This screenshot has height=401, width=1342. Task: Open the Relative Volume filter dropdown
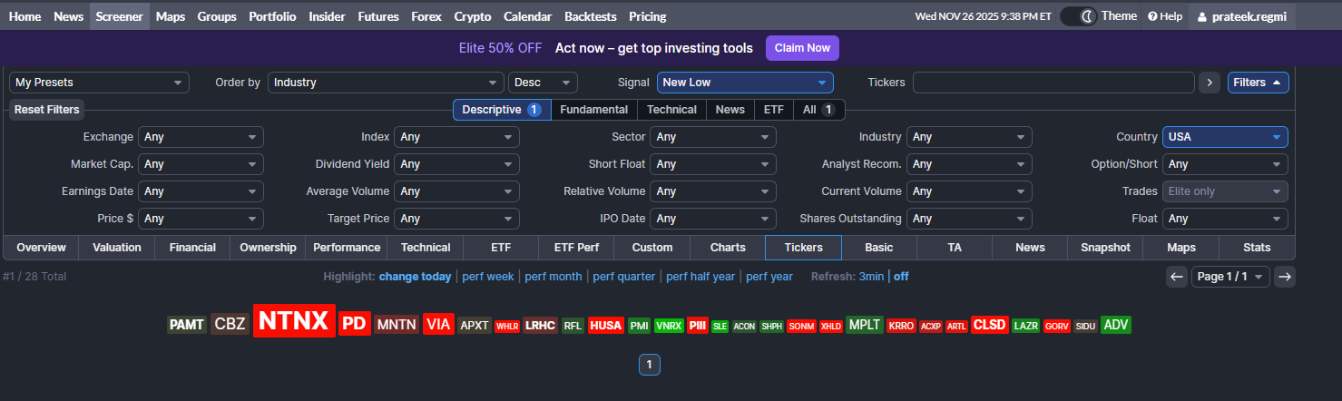pos(713,191)
